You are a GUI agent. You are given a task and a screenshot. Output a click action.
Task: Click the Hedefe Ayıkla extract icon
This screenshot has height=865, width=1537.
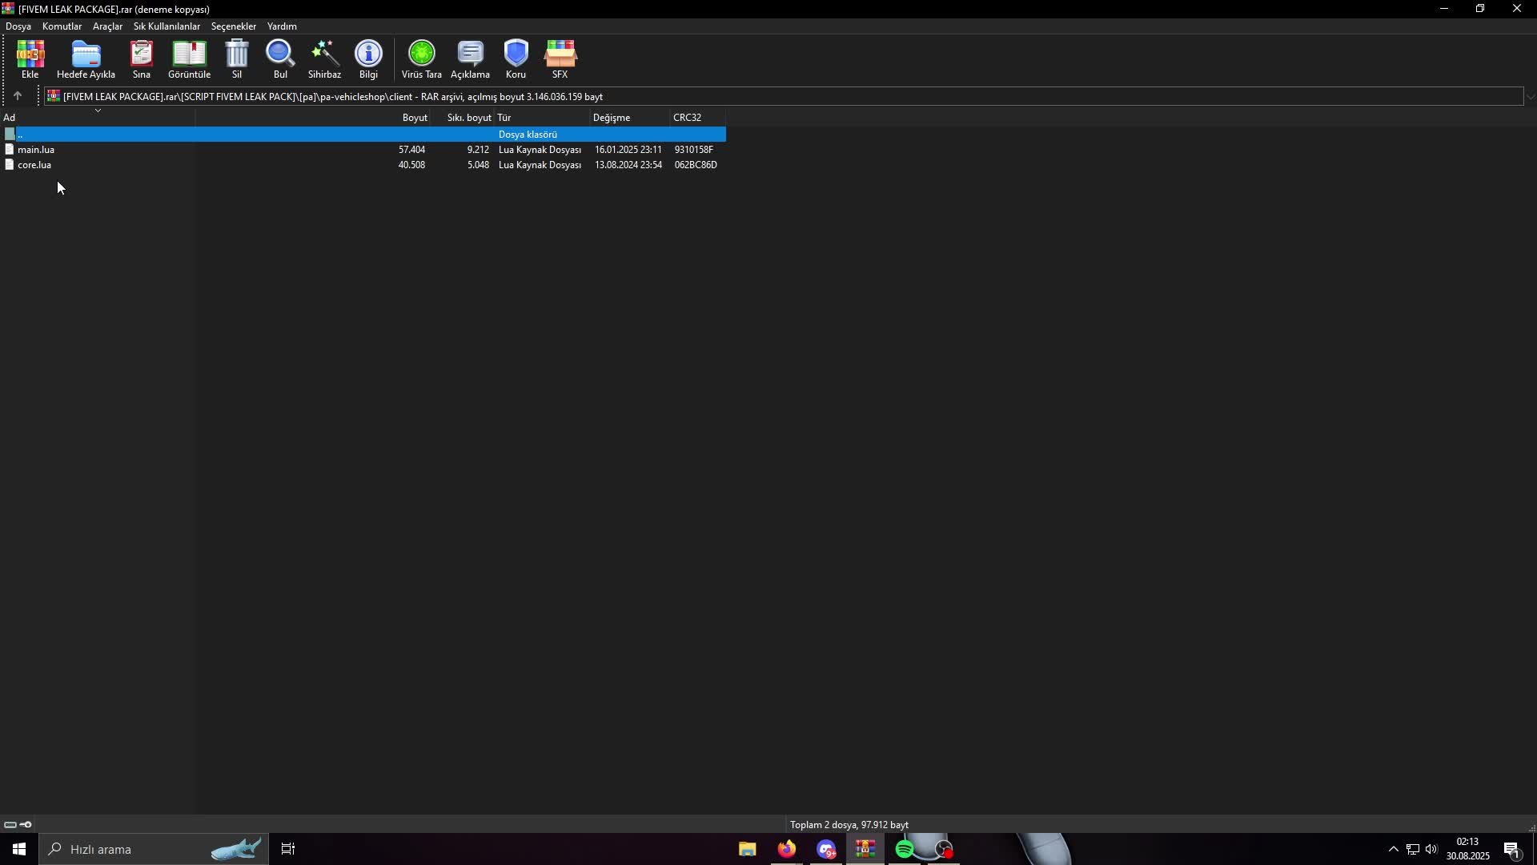tap(86, 54)
